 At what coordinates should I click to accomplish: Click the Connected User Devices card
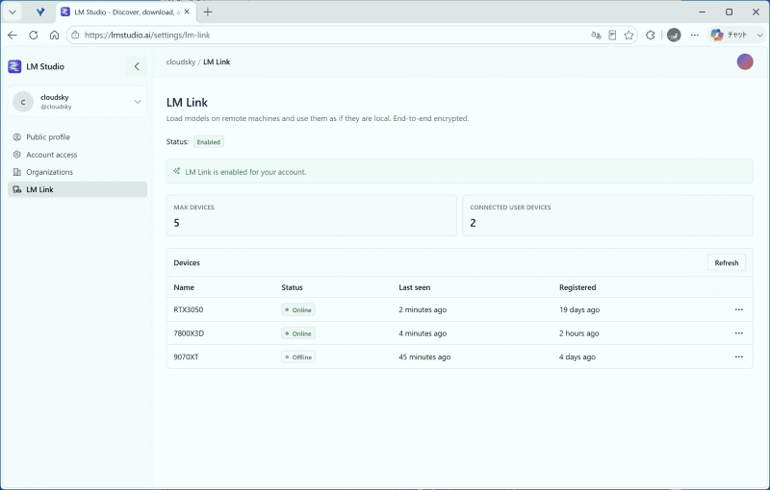tap(607, 215)
